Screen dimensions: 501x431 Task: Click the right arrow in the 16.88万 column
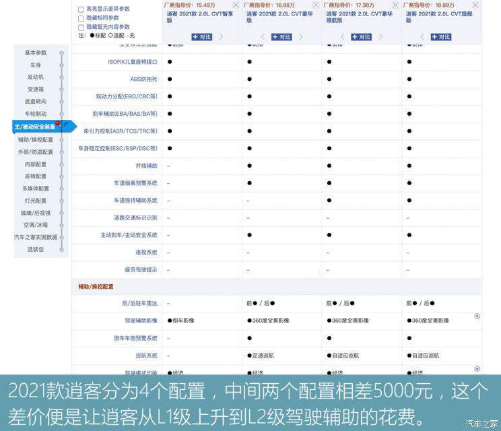[301, 37]
